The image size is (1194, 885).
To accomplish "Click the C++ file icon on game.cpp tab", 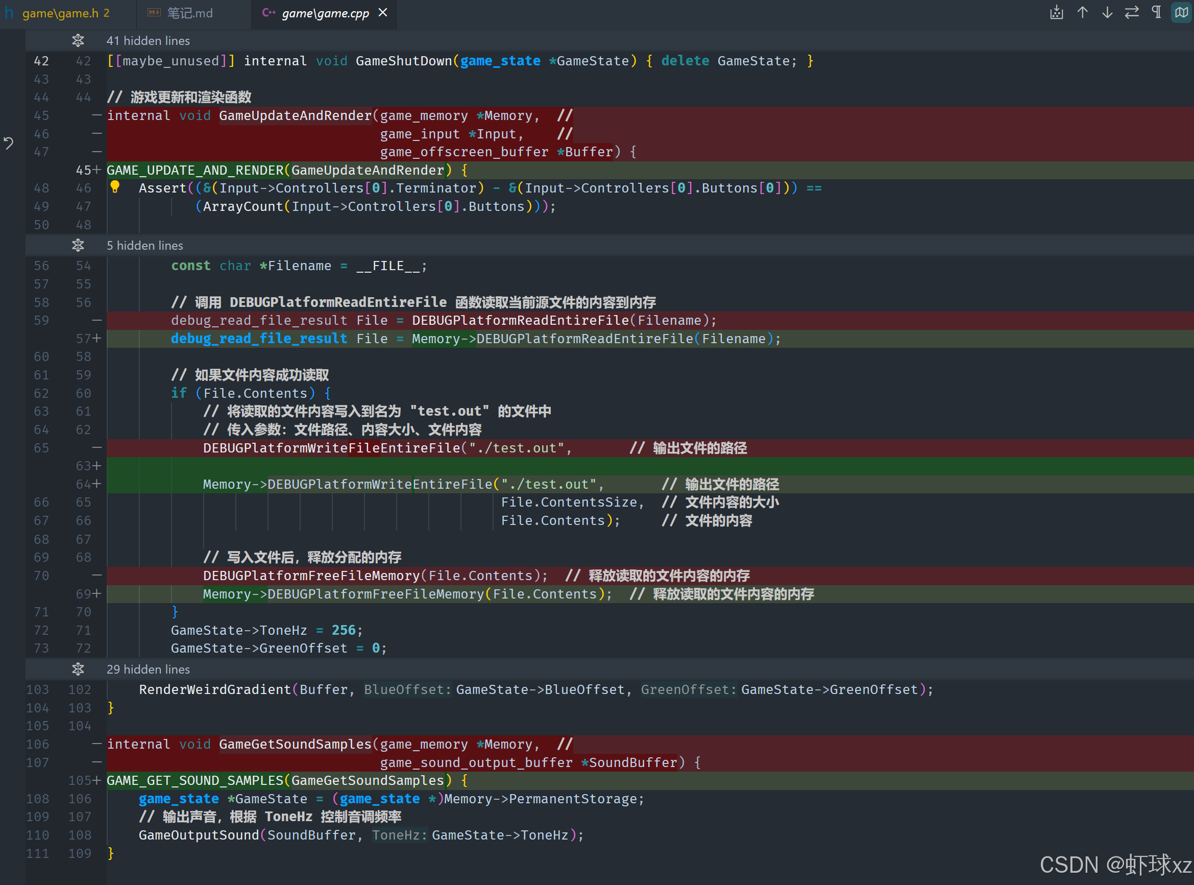I will point(269,12).
